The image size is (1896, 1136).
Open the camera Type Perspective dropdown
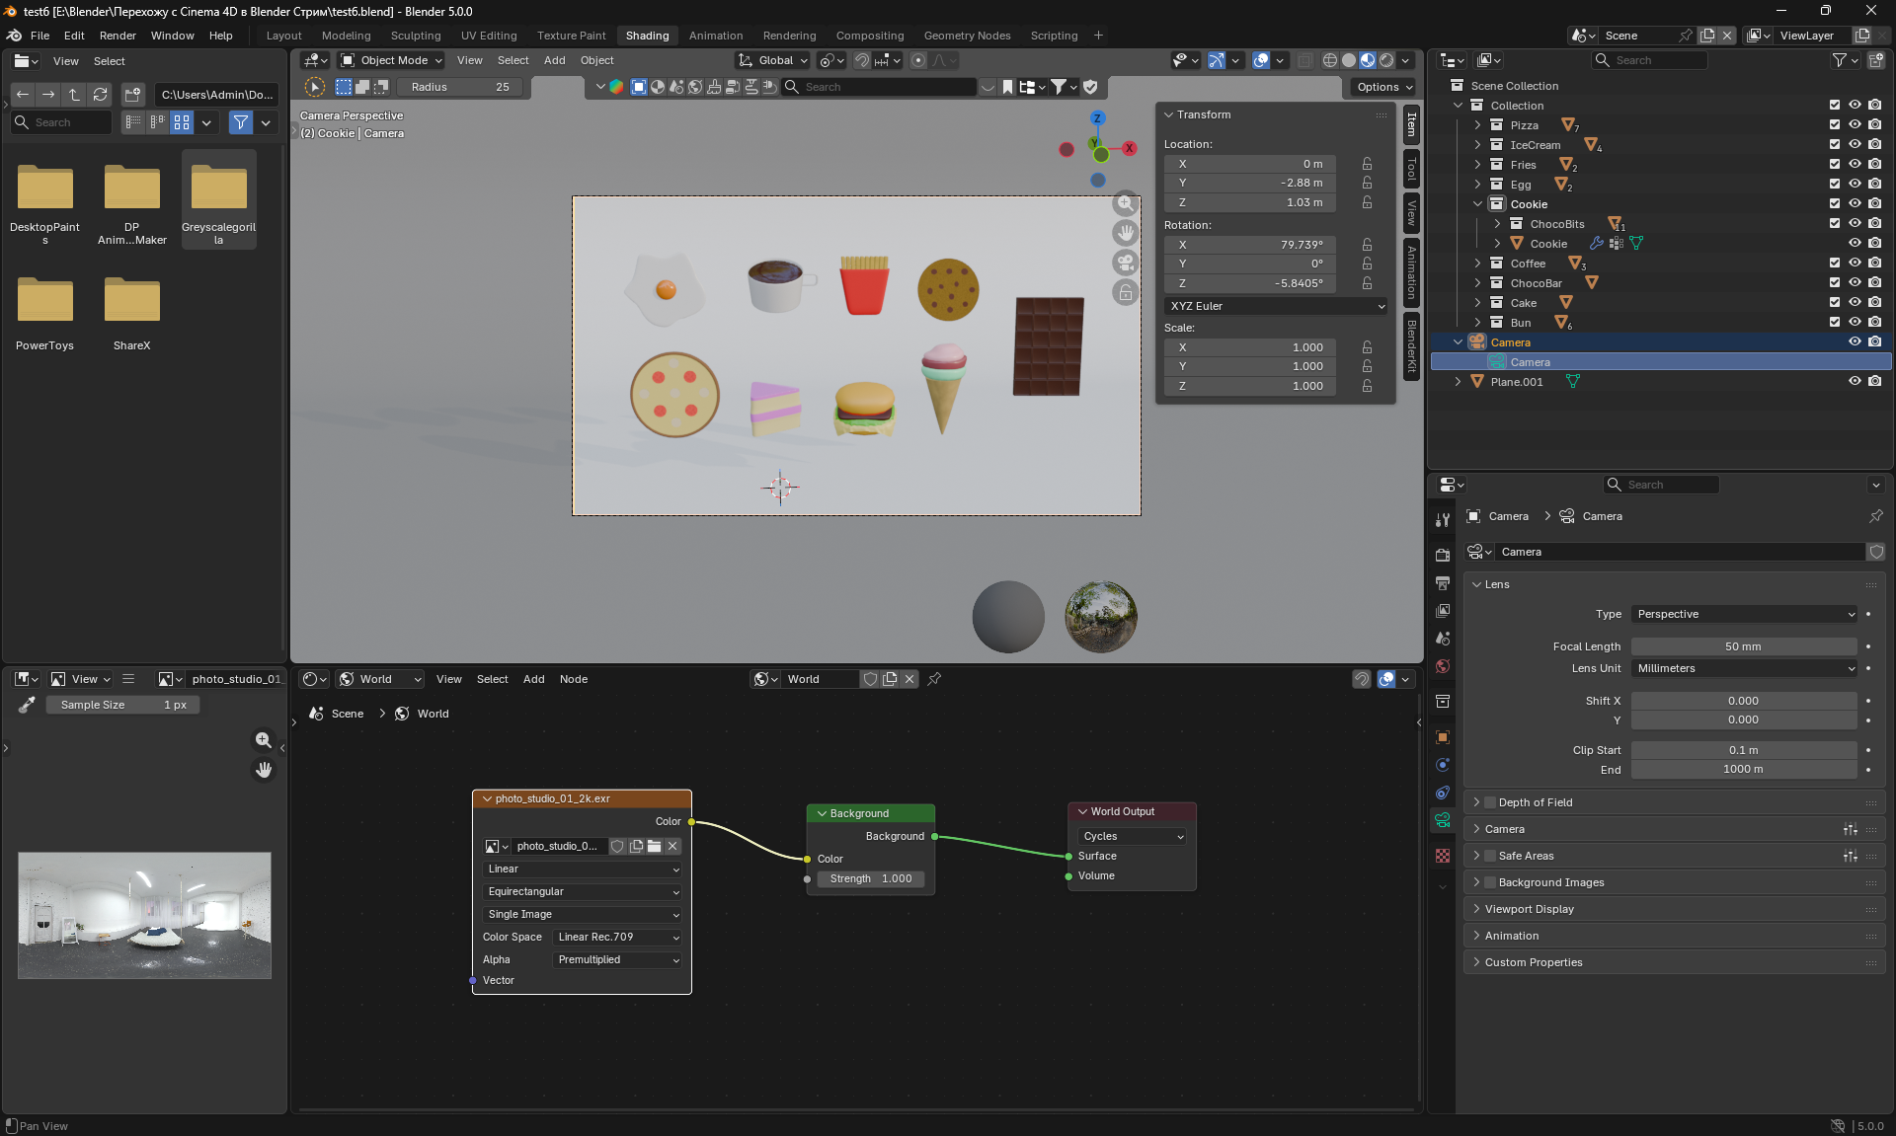click(1744, 614)
